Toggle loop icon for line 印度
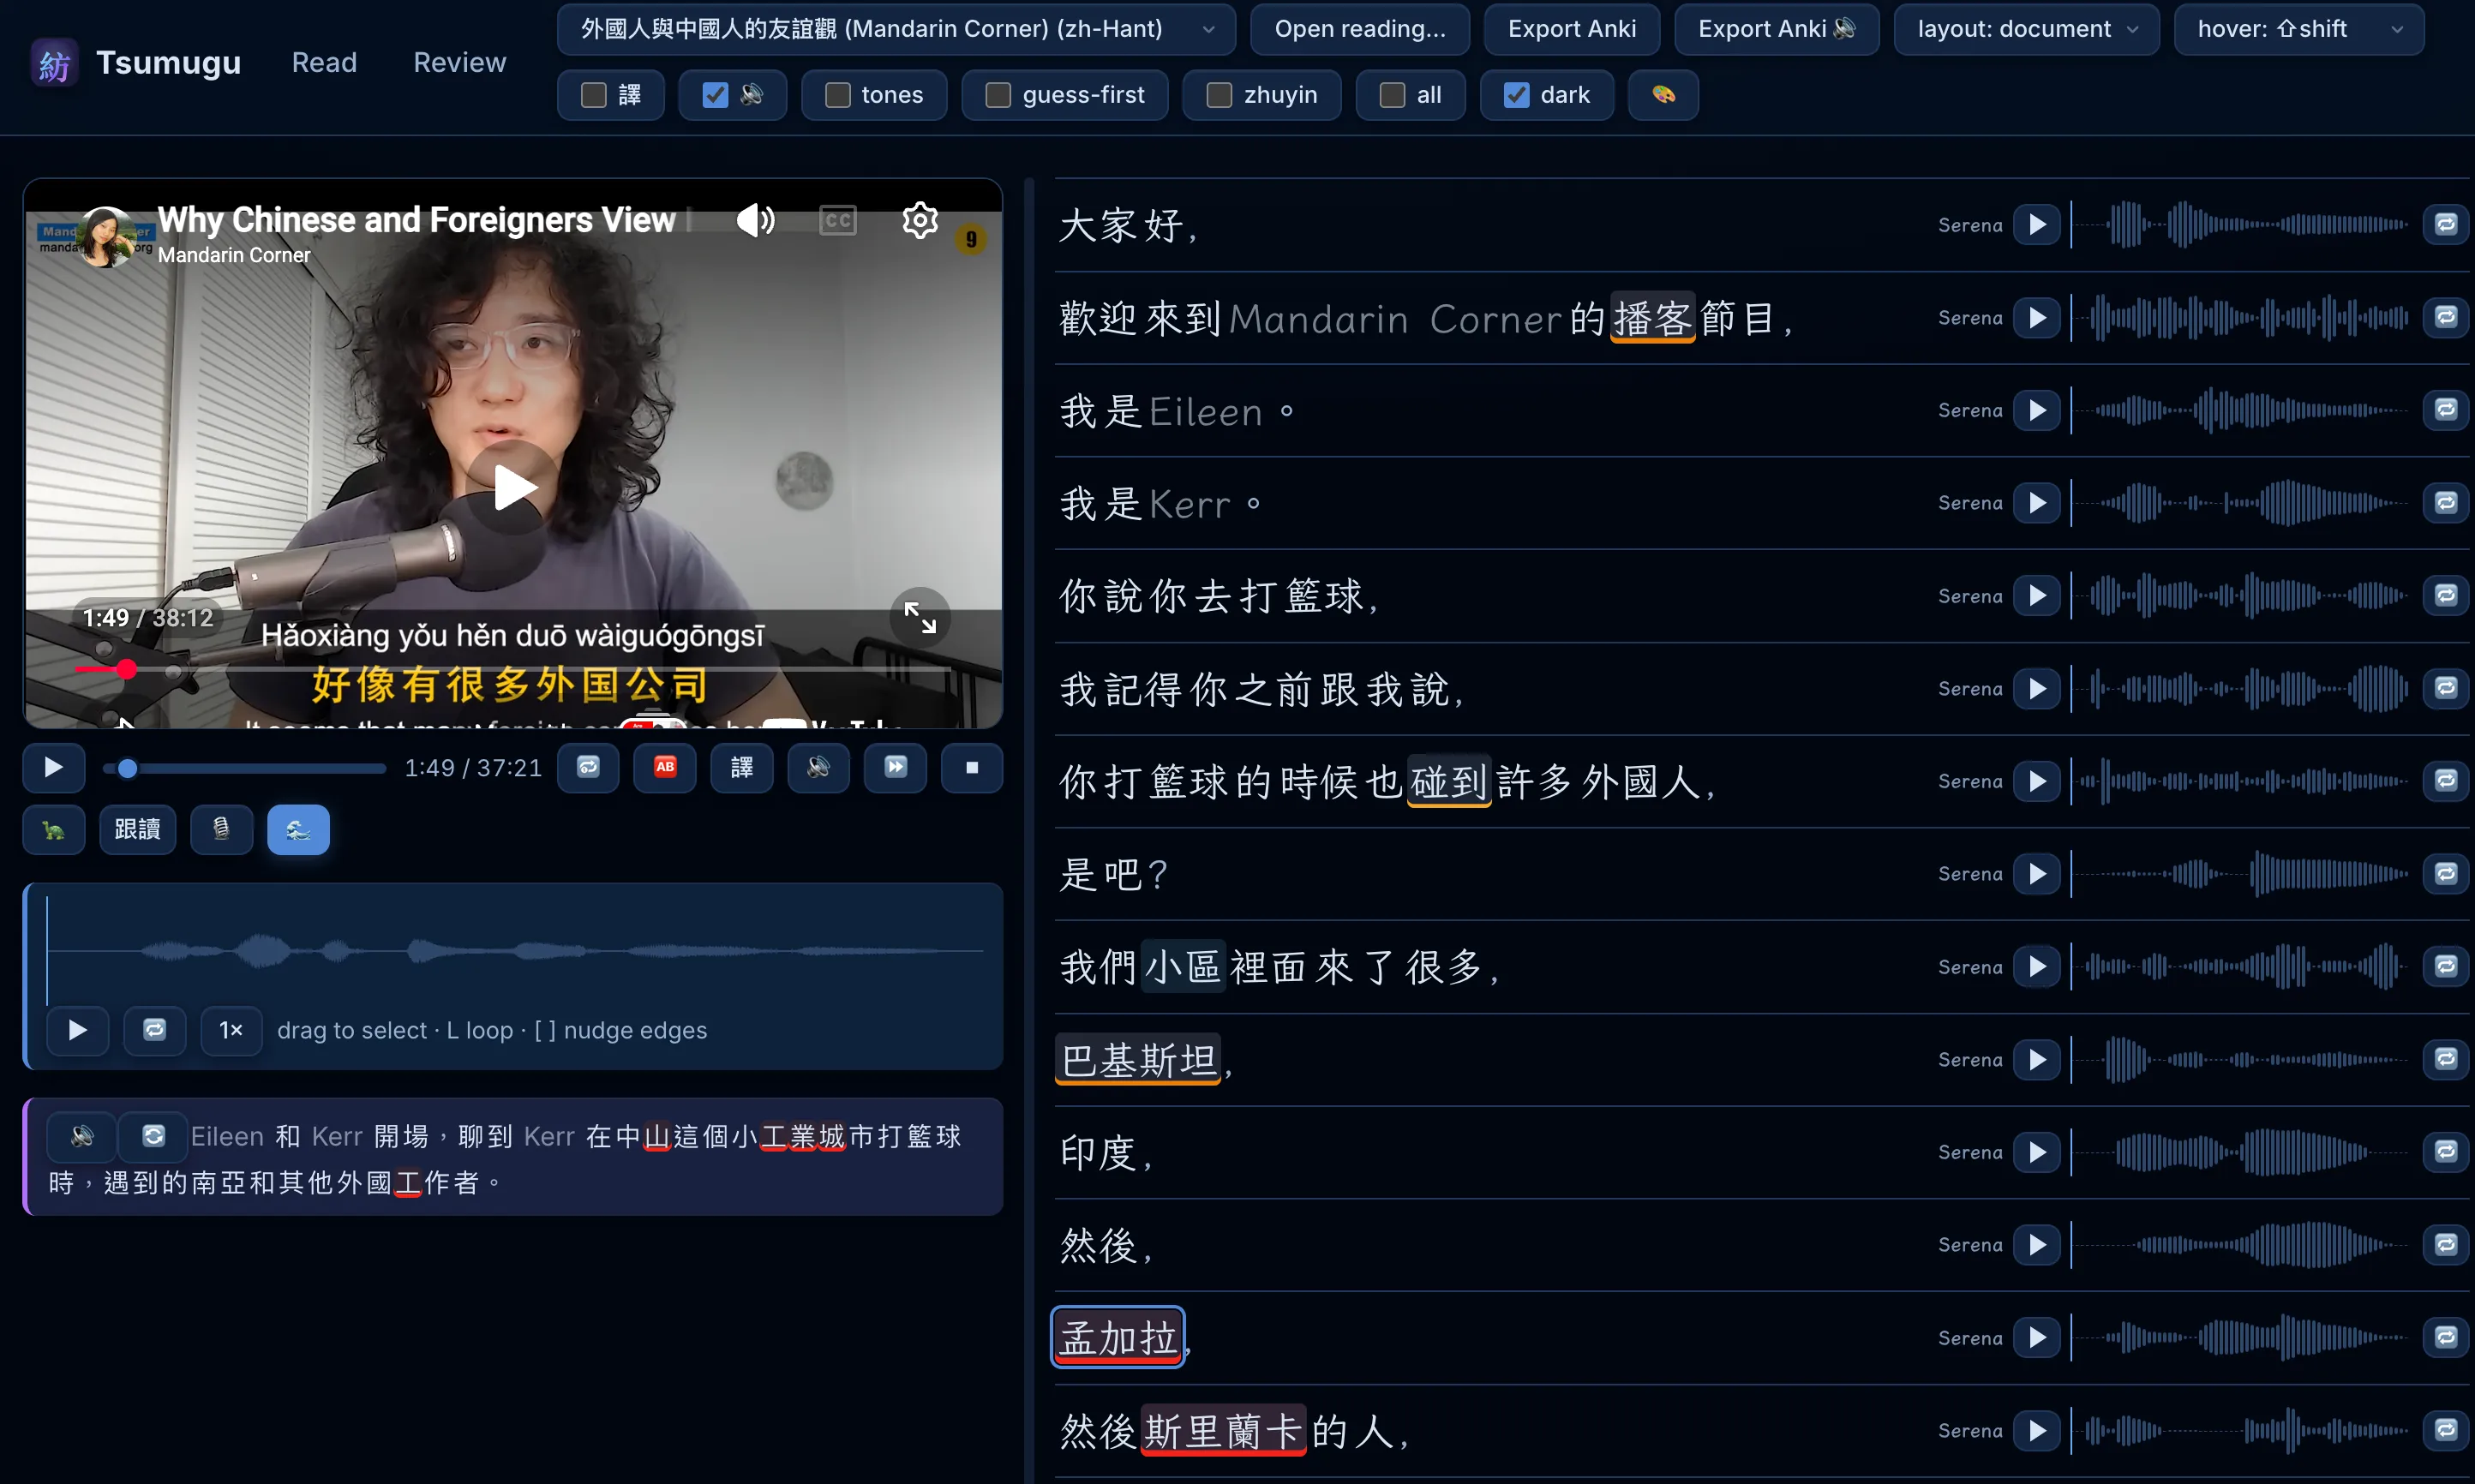This screenshot has height=1484, width=2475. 2446,1152
